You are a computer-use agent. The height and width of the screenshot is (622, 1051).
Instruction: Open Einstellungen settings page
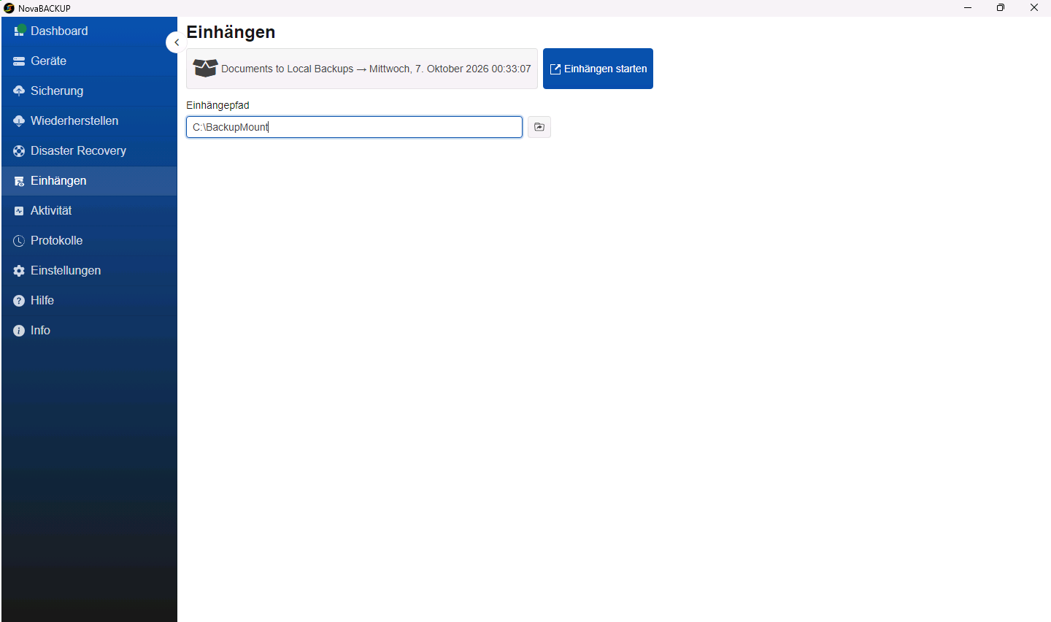point(89,271)
